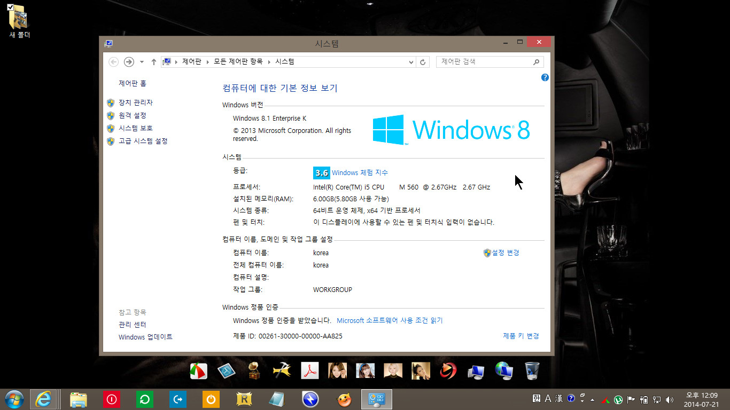This screenshot has width=730, height=410.
Task: Click the gramophone dock icon
Action: pos(254,370)
